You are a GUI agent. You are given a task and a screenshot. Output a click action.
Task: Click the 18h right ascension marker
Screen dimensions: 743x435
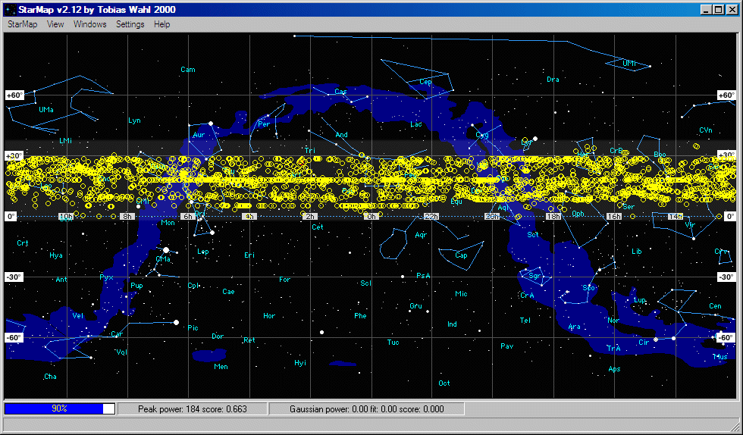[553, 217]
